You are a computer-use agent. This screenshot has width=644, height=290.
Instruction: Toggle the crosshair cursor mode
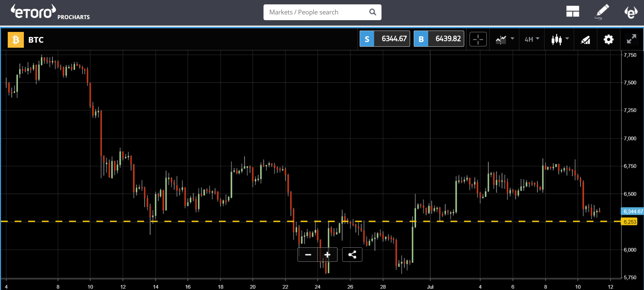pos(478,40)
